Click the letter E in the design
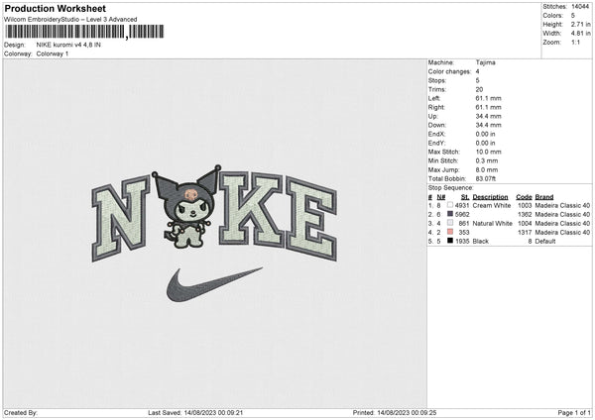This screenshot has width=595, height=420. pyautogui.click(x=311, y=219)
